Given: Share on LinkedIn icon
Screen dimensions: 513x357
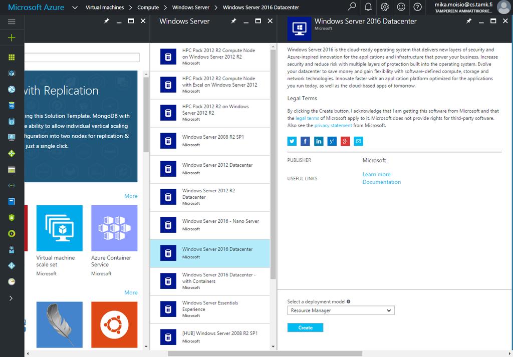Looking at the screenshot, I should [x=319, y=141].
